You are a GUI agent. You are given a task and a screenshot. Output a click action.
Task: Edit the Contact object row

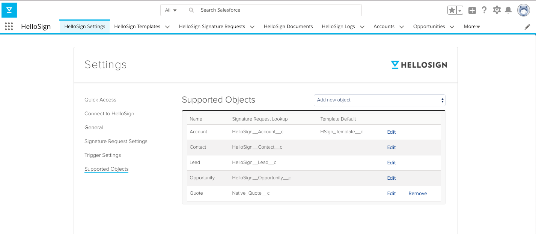391,147
